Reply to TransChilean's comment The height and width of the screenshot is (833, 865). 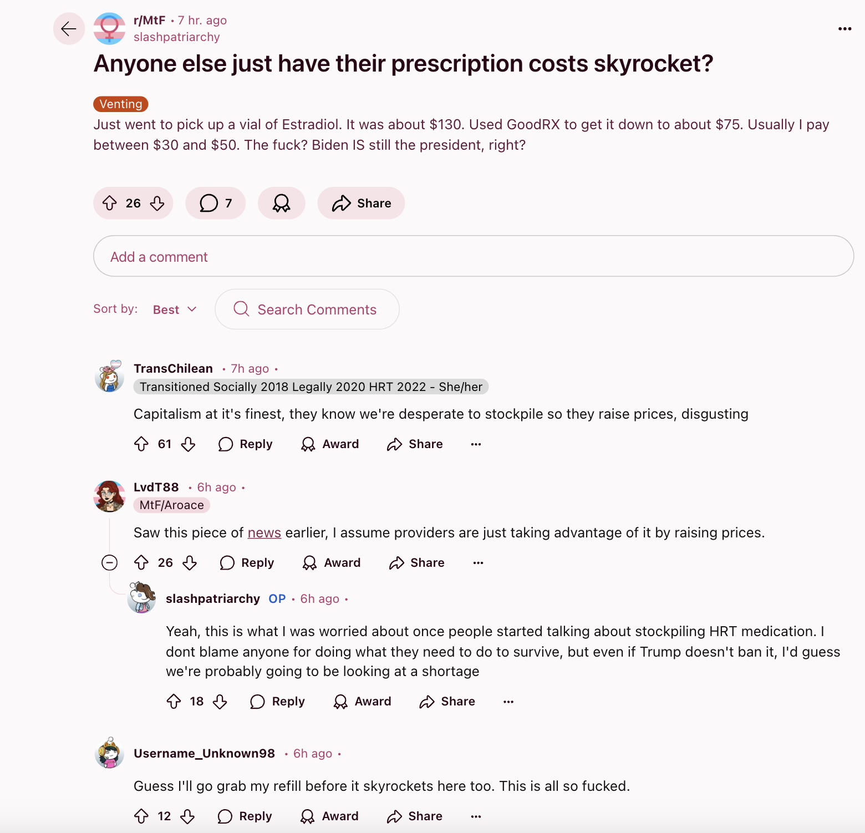pyautogui.click(x=246, y=444)
